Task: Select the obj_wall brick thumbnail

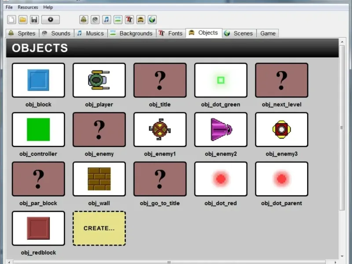Action: (x=99, y=179)
